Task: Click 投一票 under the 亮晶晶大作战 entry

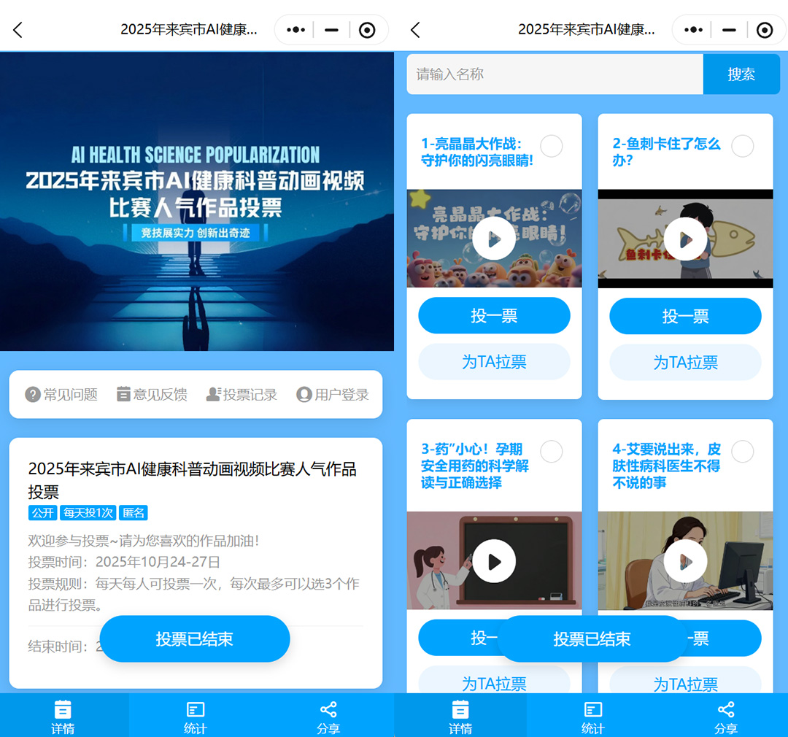Action: pos(494,316)
